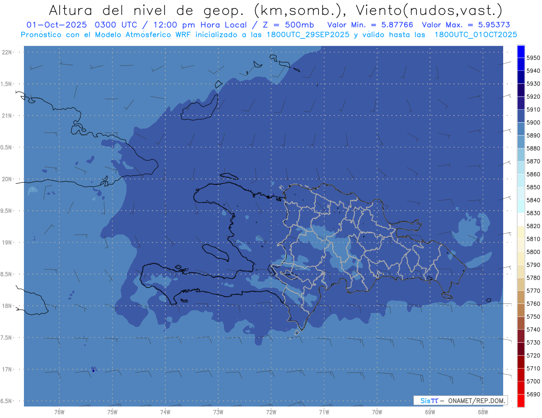Click the 5950 value on the legend
The width and height of the screenshot is (542, 418).
[533, 58]
